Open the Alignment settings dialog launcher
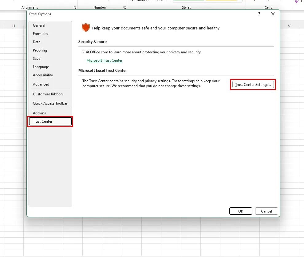This screenshot has height=257, width=304. (75, 7)
